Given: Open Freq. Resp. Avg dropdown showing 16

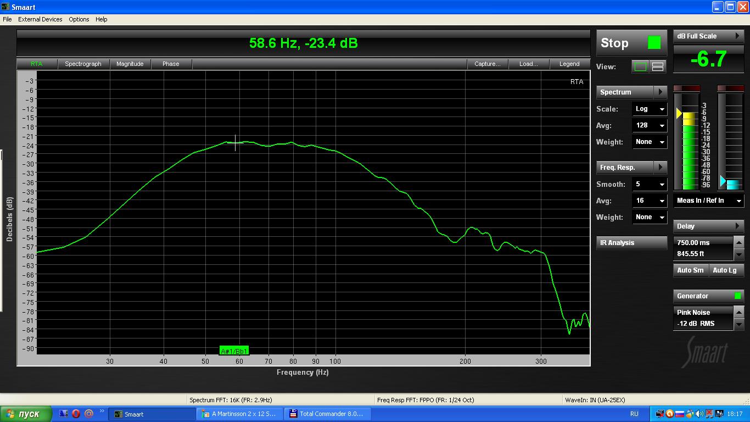Looking at the screenshot, I should coord(650,201).
